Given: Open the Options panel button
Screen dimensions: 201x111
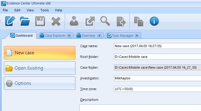Looking at the screenshot, I should pos(40,83).
